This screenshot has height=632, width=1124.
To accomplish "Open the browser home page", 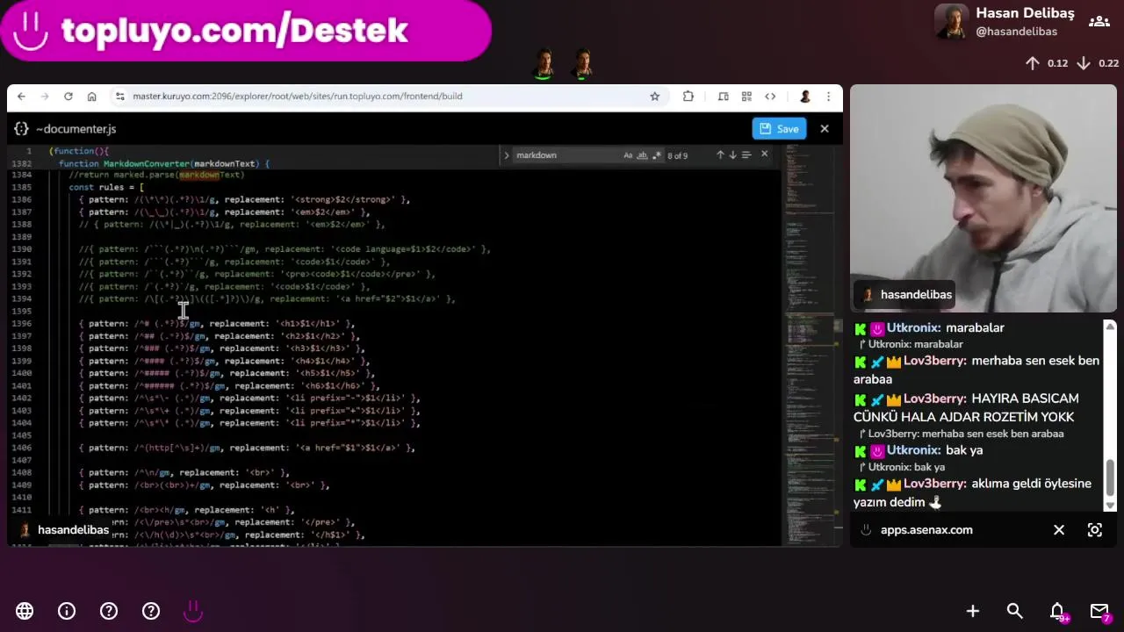I will [x=91, y=97].
